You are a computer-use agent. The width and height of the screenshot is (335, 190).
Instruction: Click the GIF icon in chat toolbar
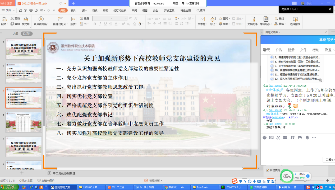coord(271,137)
